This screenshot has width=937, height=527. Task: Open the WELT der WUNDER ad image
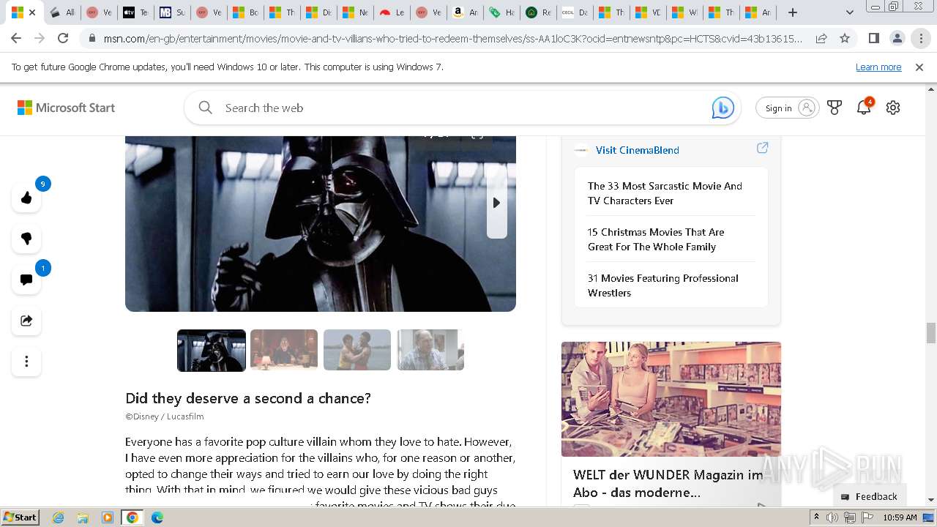point(671,399)
